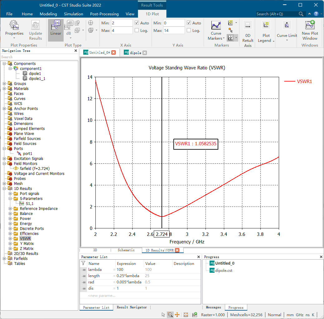This screenshot has width=324, height=319.
Task: Click the new parameter entry row
Action: coord(140,295)
